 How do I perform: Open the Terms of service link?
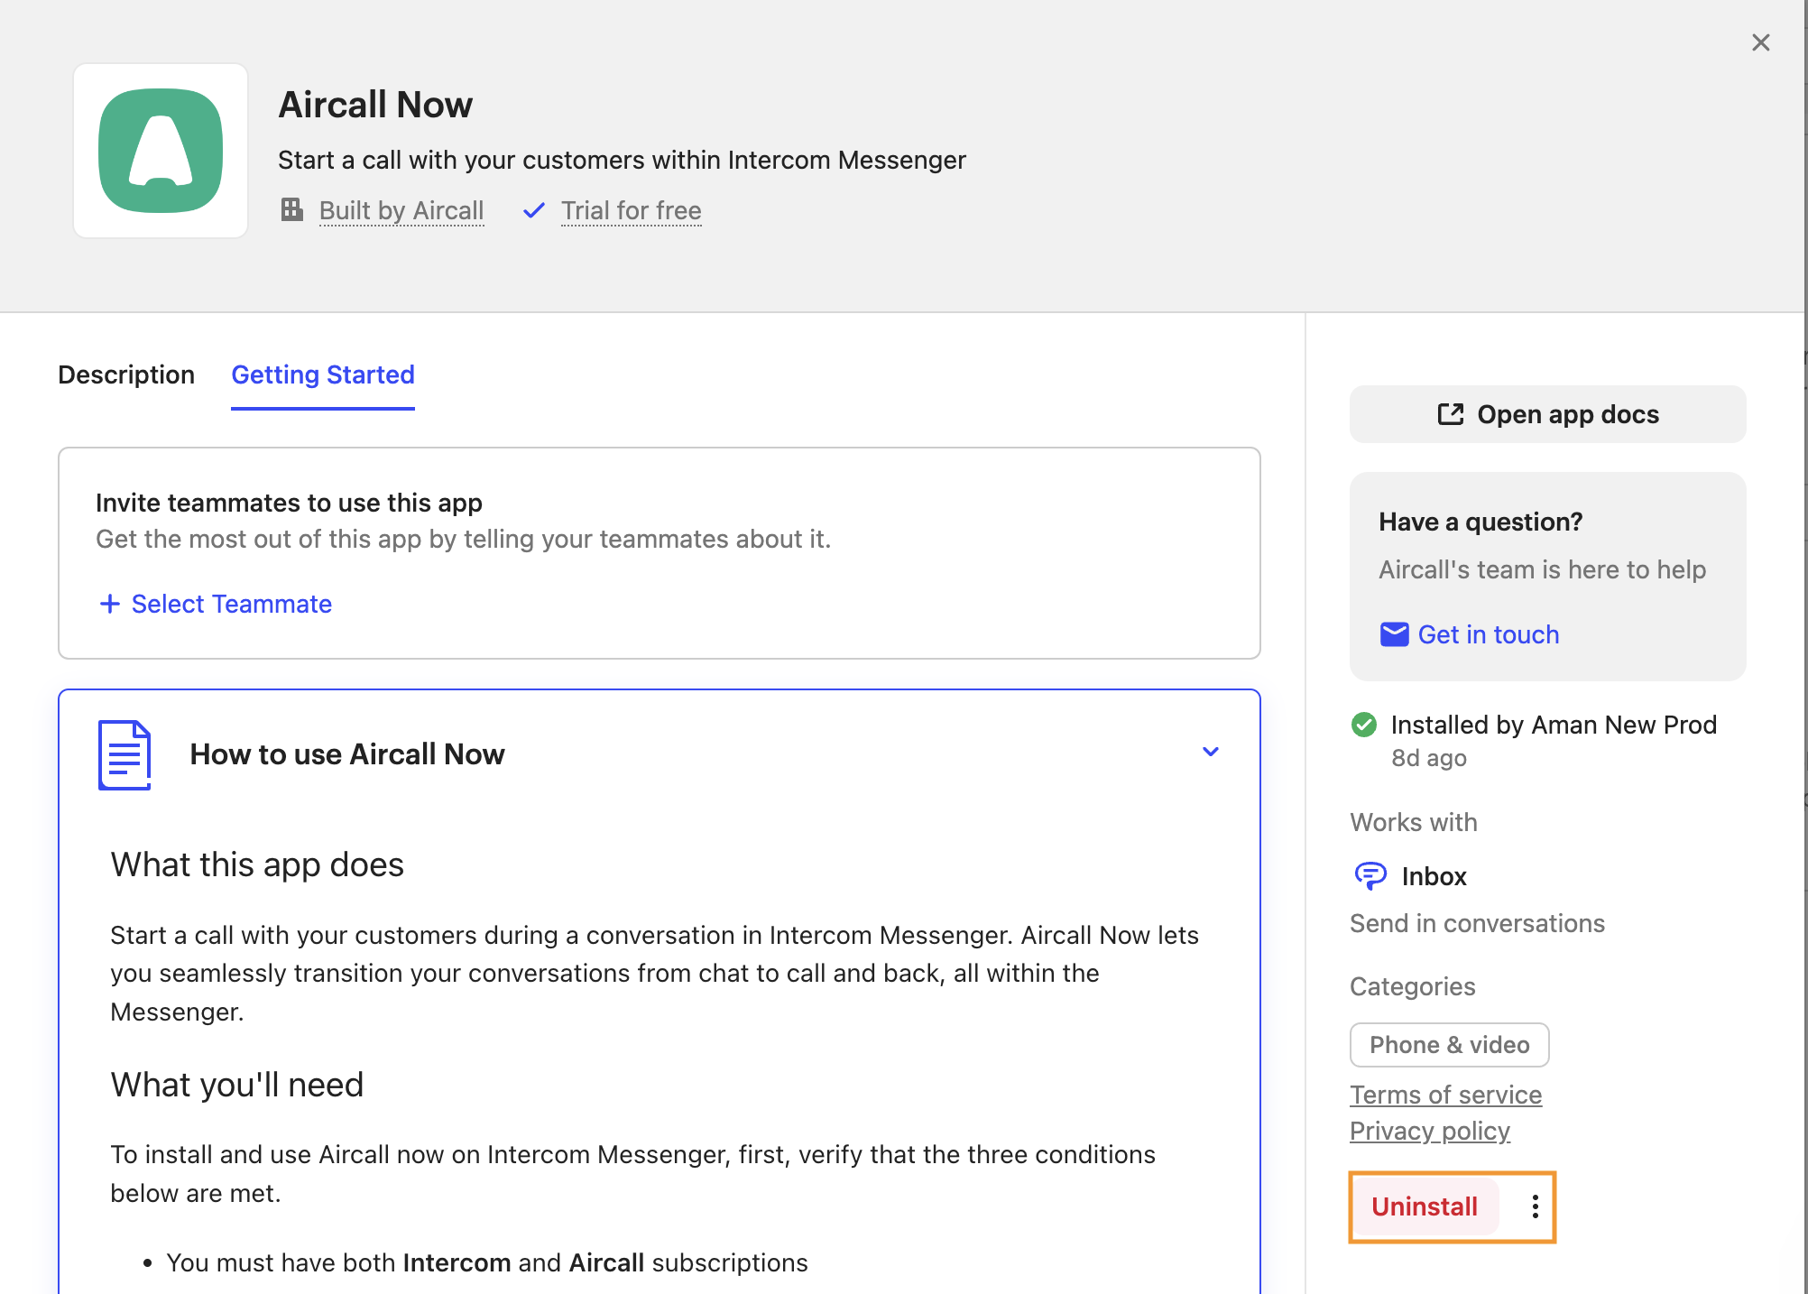click(x=1445, y=1095)
